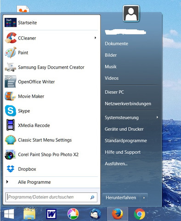Select the 'Classic Start Menu Settings' label
This screenshot has width=181, height=221.
(x=45, y=140)
